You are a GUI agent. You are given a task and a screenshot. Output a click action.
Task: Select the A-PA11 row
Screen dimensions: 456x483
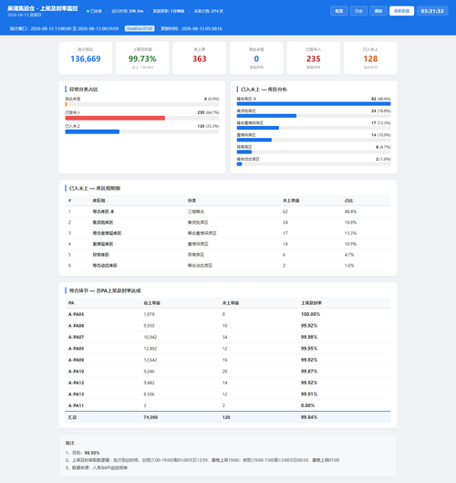coord(228,405)
